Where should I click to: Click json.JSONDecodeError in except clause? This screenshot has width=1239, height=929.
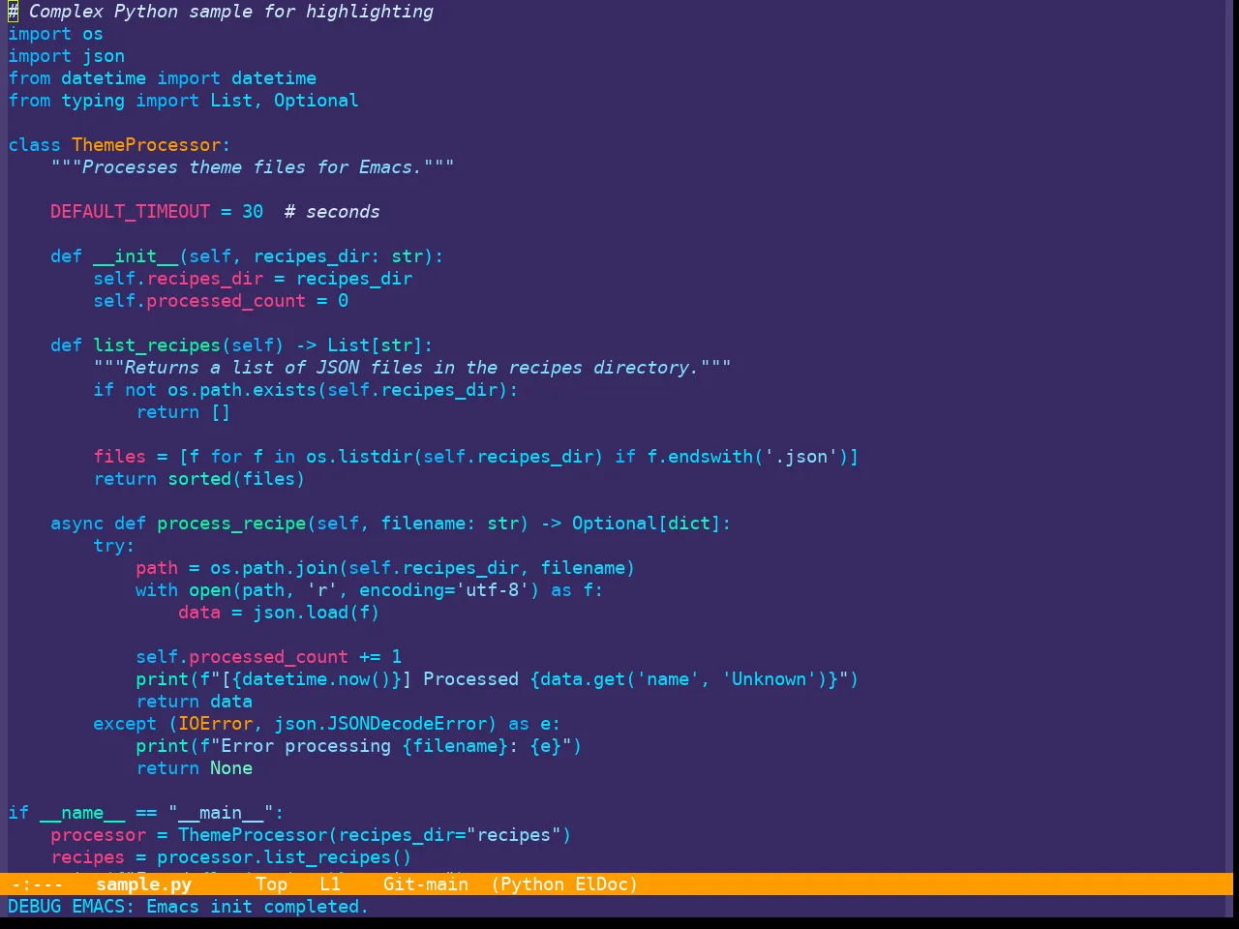click(x=379, y=724)
